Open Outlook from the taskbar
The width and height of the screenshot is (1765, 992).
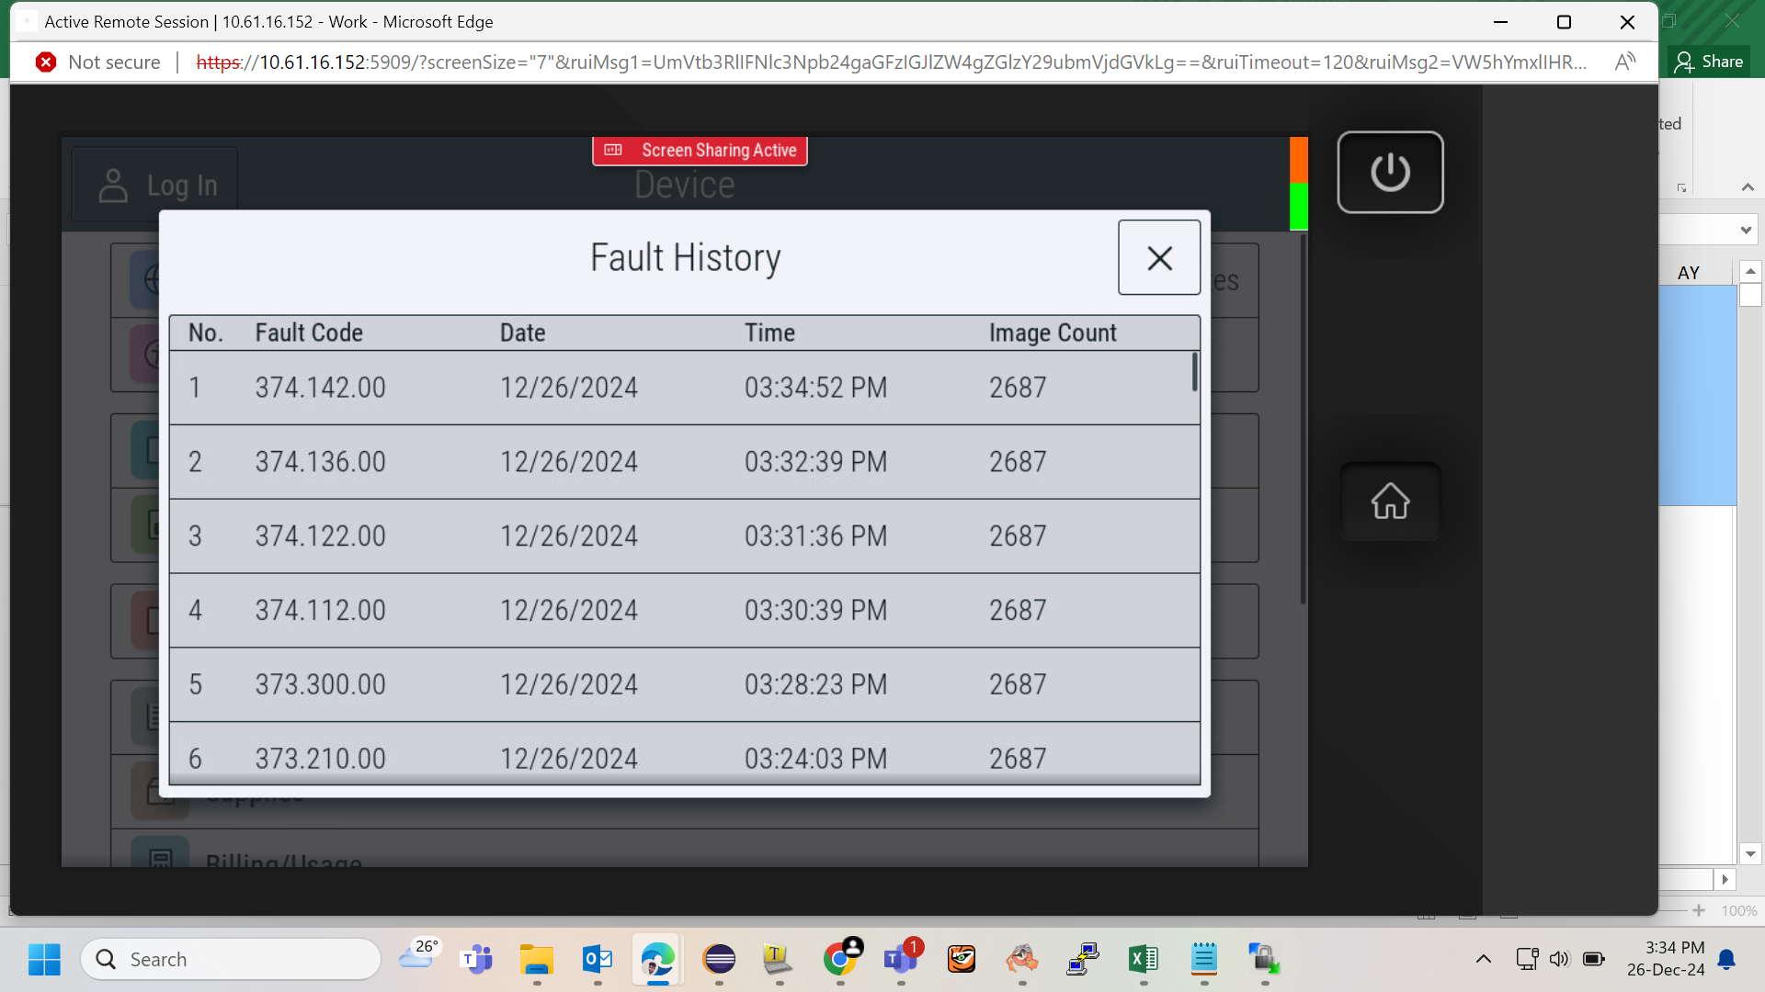tap(598, 960)
